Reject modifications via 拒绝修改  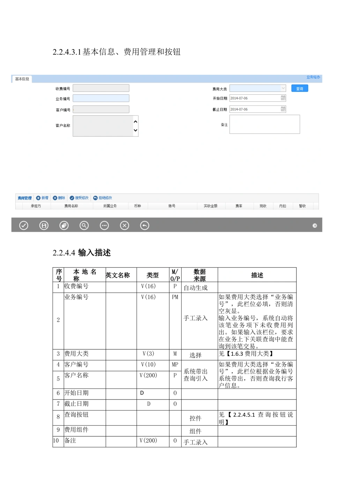click(103, 198)
